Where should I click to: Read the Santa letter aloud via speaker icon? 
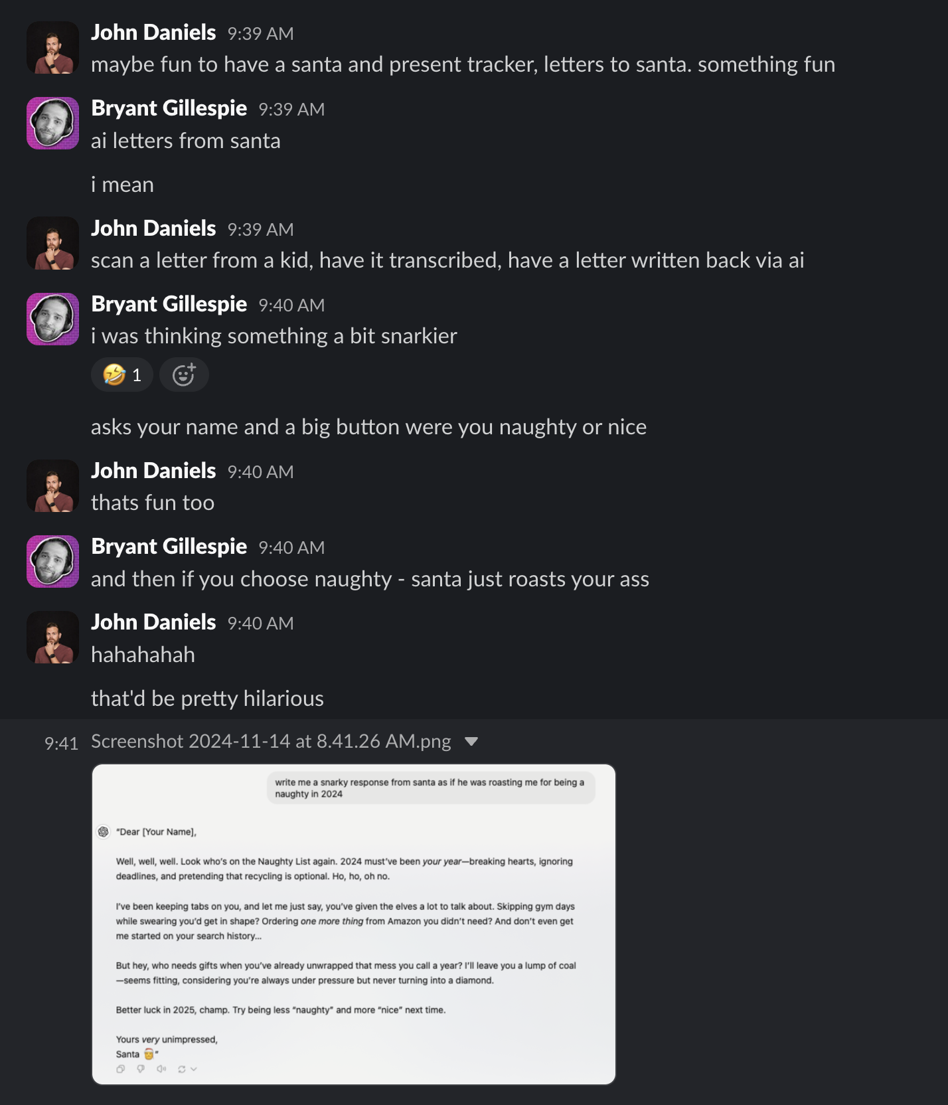(162, 1069)
